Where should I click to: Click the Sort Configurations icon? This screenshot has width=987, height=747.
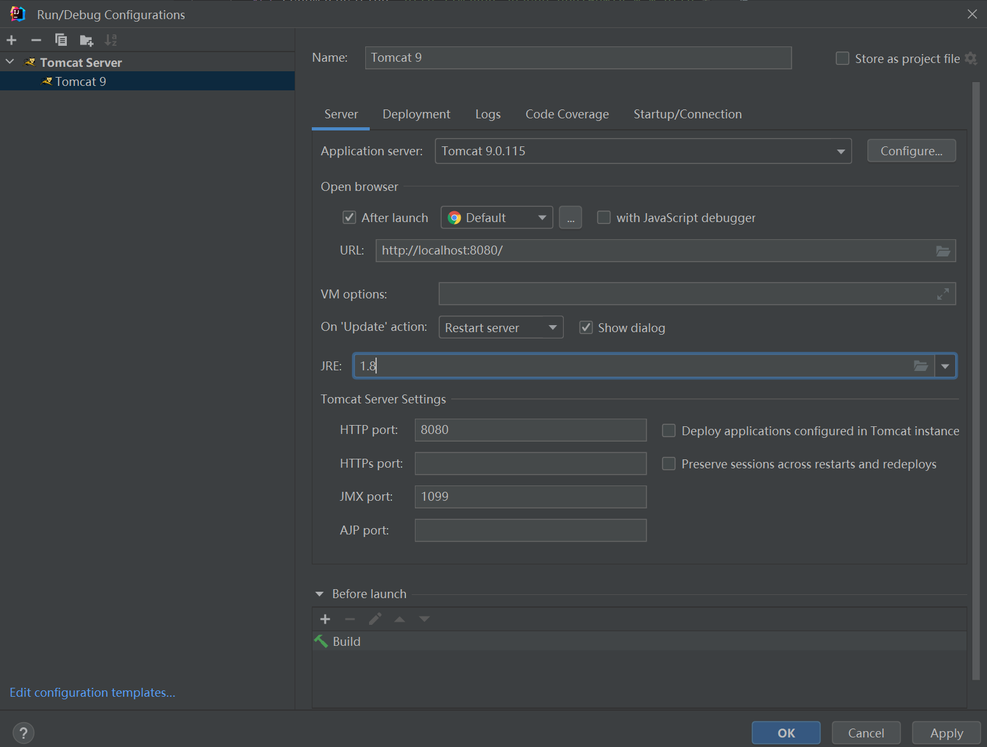(x=111, y=40)
